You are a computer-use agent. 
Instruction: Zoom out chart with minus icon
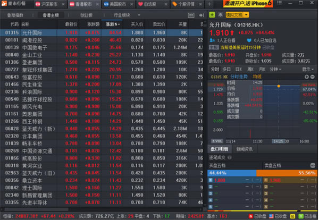click(313, 77)
